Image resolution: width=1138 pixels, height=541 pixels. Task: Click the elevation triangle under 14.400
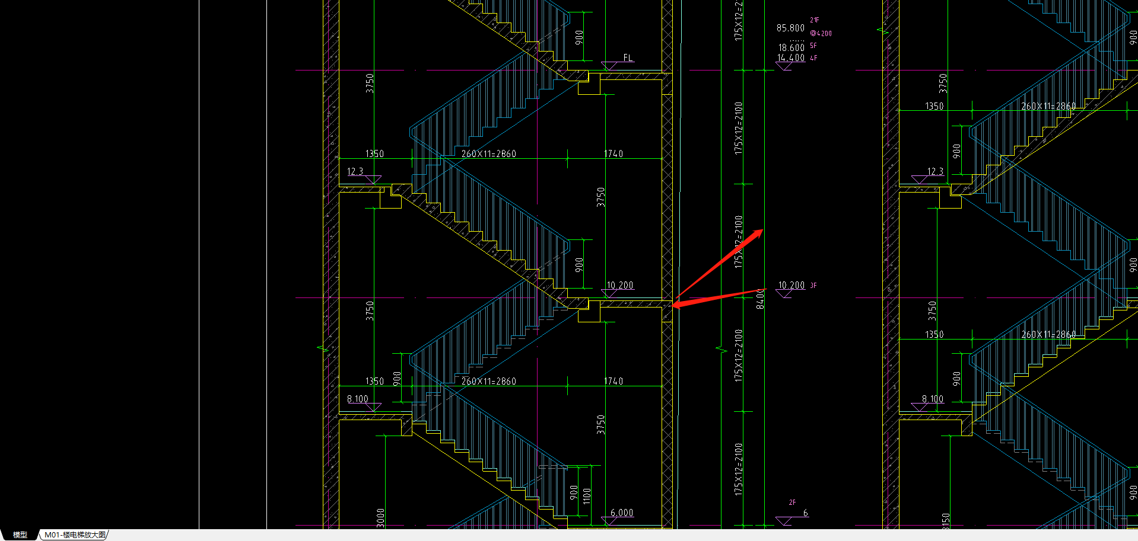[784, 66]
